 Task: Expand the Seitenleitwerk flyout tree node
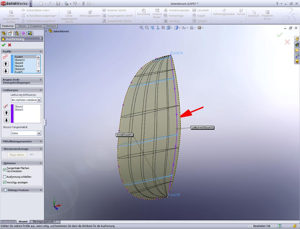(46, 31)
